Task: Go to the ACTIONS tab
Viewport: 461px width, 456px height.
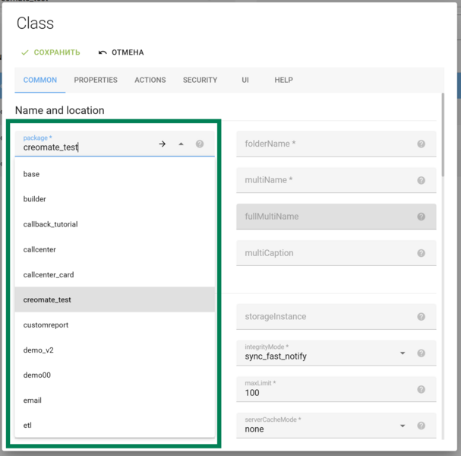Action: 150,80
